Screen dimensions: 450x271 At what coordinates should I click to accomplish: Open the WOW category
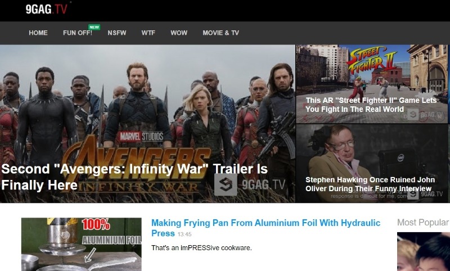coord(179,33)
